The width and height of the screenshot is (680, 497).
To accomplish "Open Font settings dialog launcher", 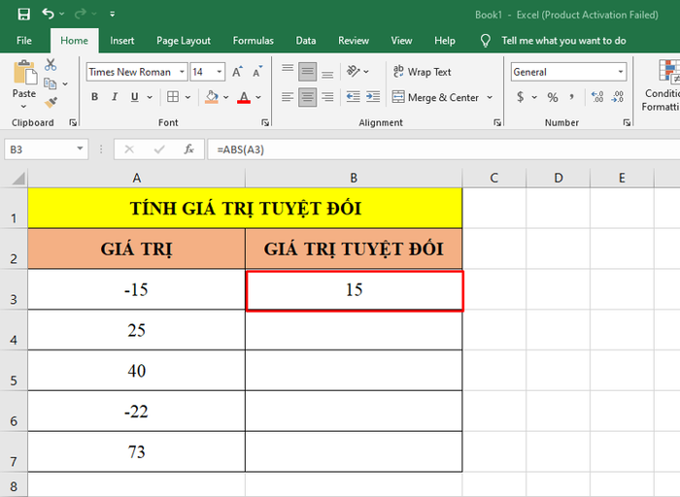I will [265, 123].
